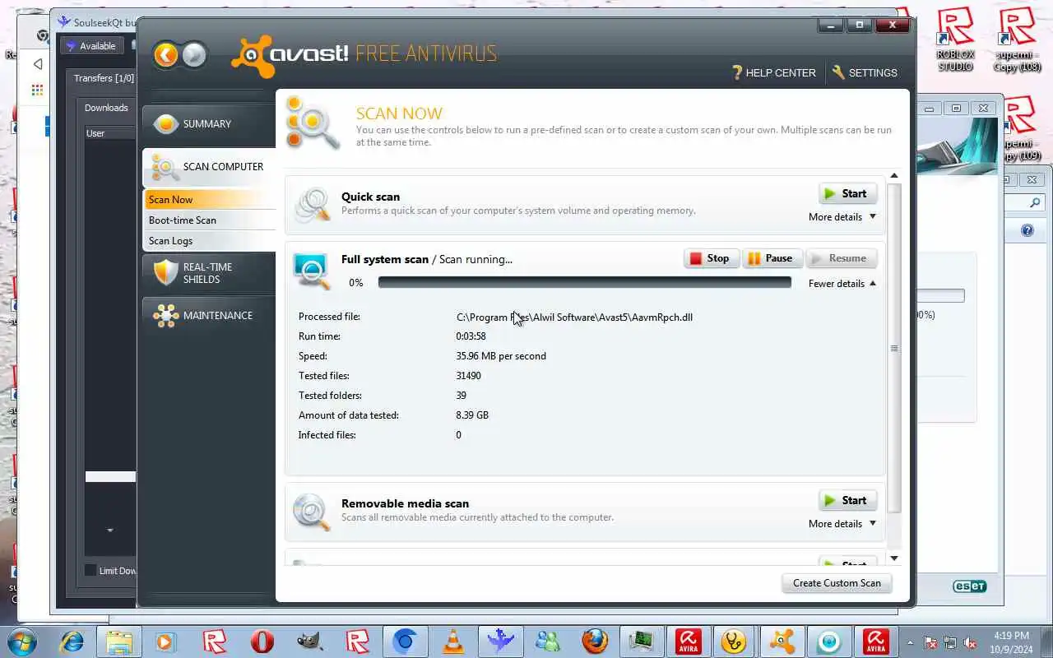Click the amount of data tested 8.39 GB
This screenshot has height=658, width=1053.
472,415
